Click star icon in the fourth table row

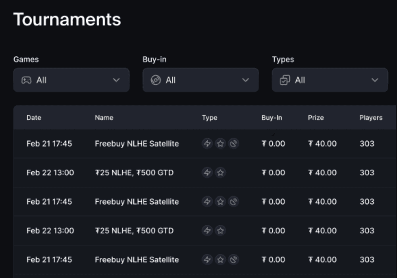click(220, 230)
